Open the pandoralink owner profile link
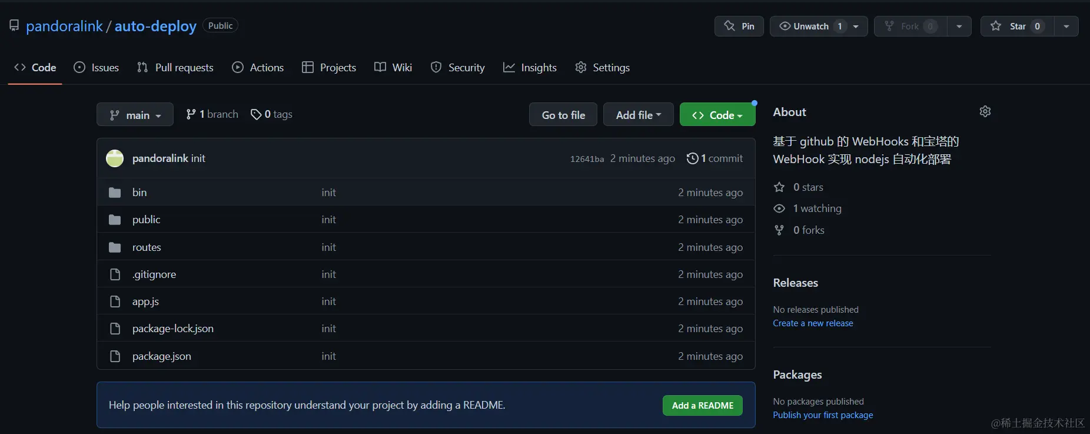The image size is (1090, 434). 64,26
